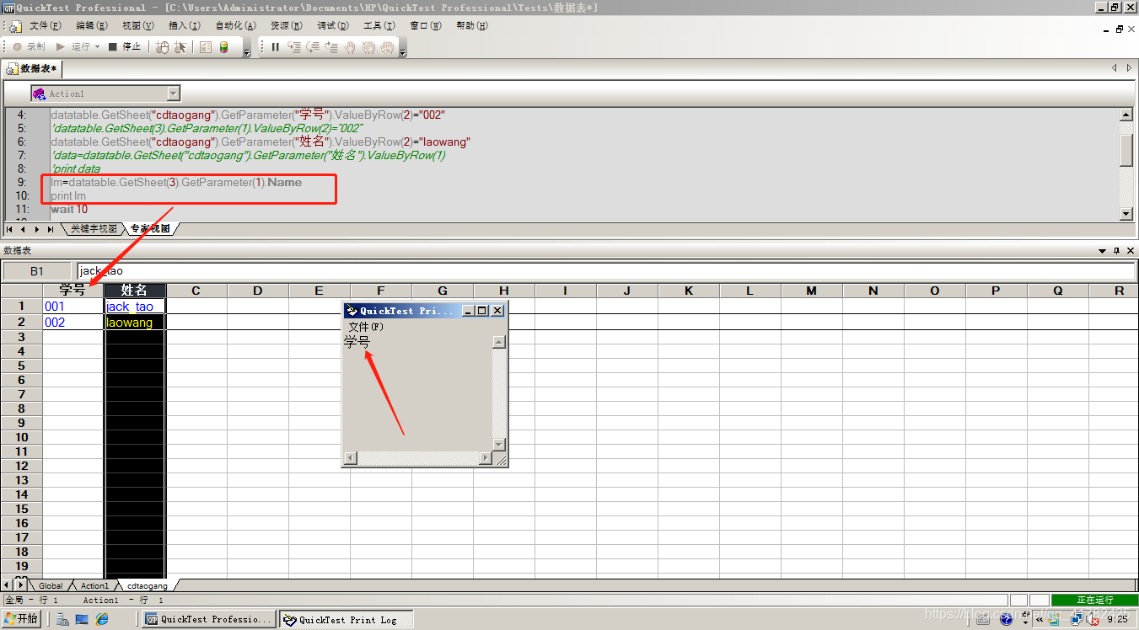Screen dimensions: 1139x630
Task: Open the Action1 action dropdown list
Action: pyautogui.click(x=174, y=93)
